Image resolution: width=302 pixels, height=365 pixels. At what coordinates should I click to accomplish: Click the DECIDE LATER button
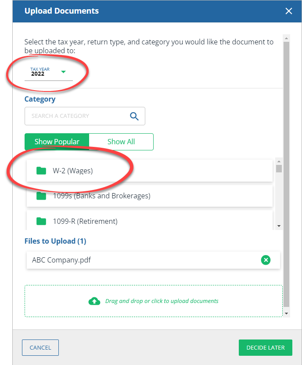[x=265, y=347]
